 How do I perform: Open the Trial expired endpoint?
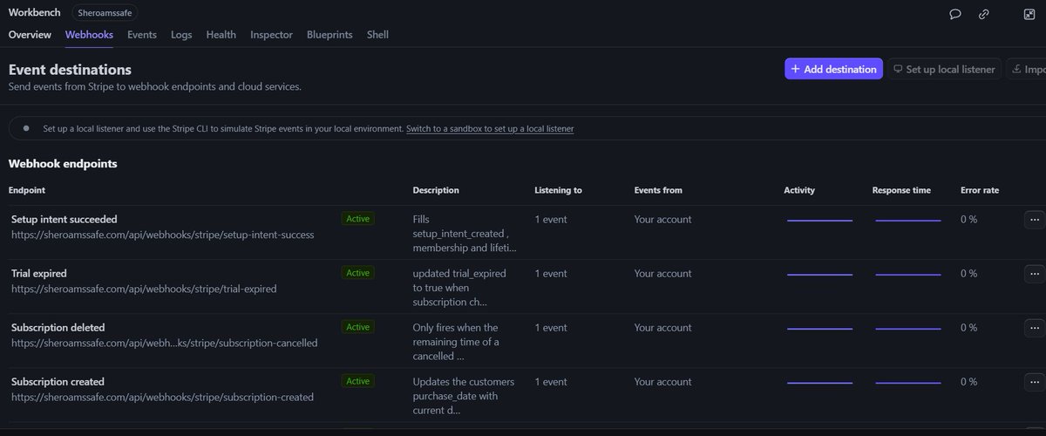click(x=39, y=273)
